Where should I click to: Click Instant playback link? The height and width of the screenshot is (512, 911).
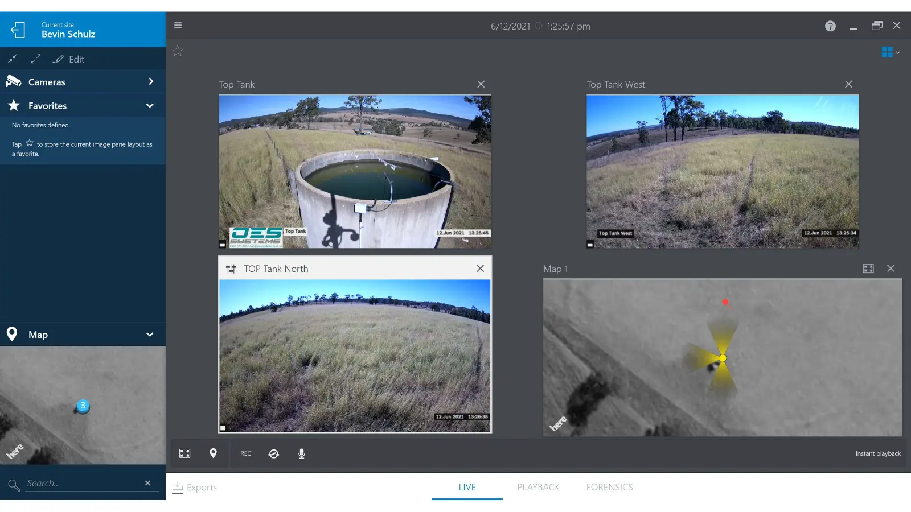click(878, 453)
